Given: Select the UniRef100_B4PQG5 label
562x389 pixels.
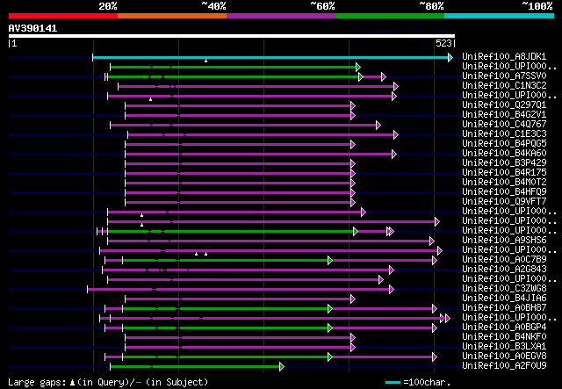Looking at the screenshot, I should 504,143.
